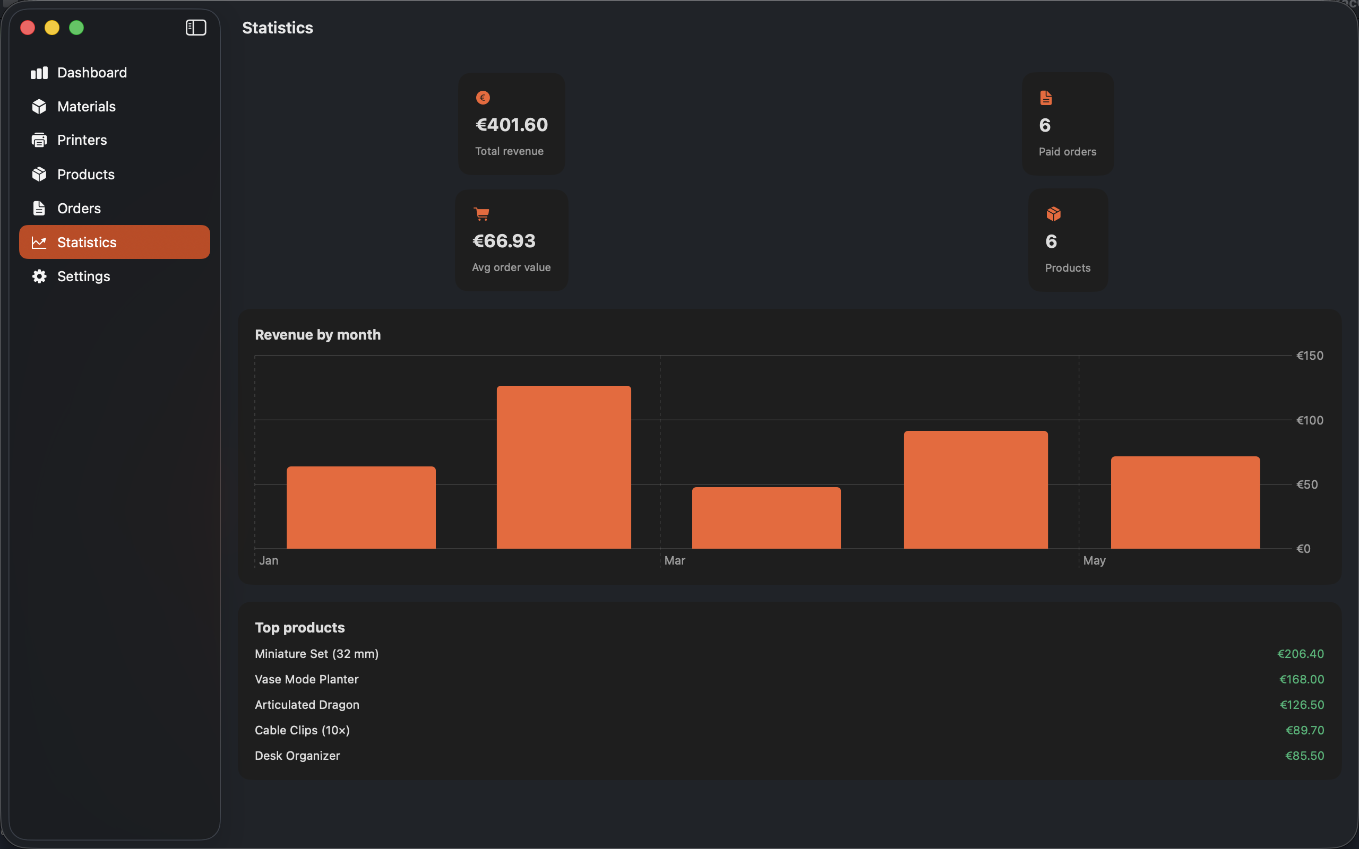Click the yellow minimize window button

point(52,28)
